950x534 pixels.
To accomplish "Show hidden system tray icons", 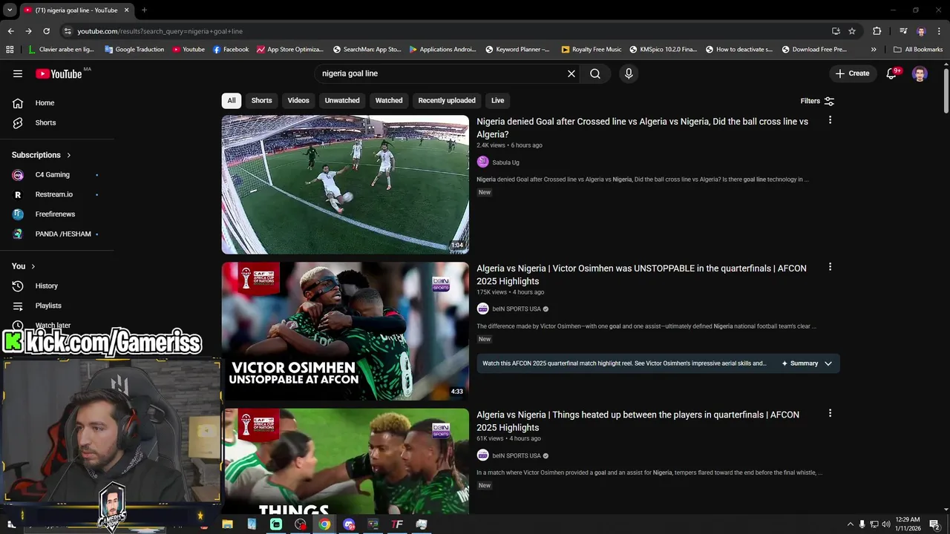I will coord(850,524).
